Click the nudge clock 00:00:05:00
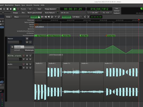143x107 pixels. [x=96, y=17]
